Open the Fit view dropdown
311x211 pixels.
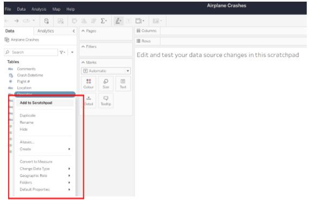click(x=140, y=21)
